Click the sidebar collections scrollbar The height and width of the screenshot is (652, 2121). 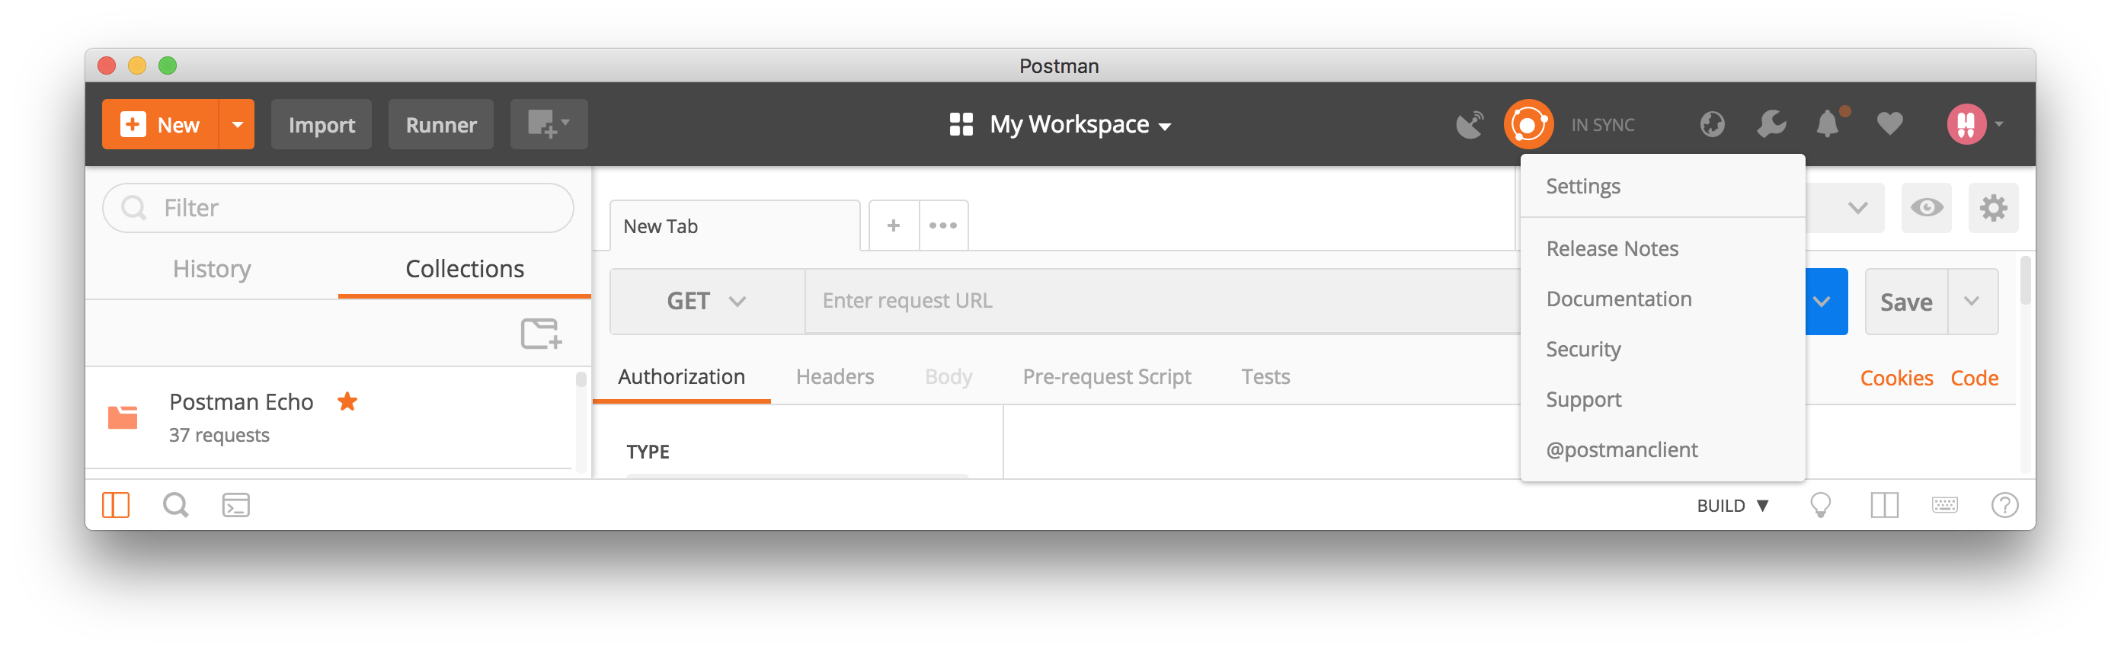[581, 379]
